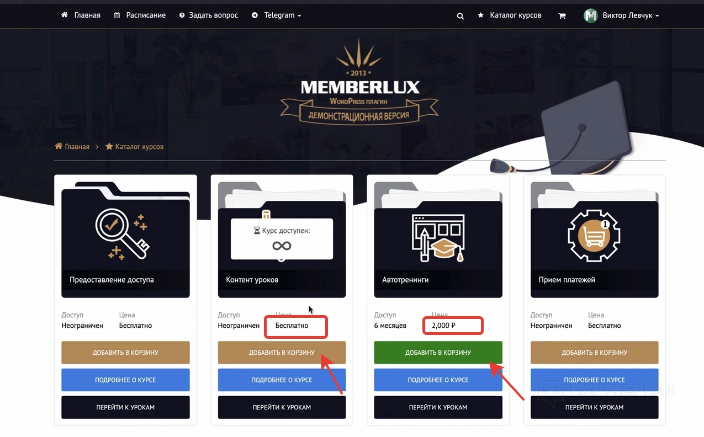Go to Задать вопрос menu item

click(209, 15)
